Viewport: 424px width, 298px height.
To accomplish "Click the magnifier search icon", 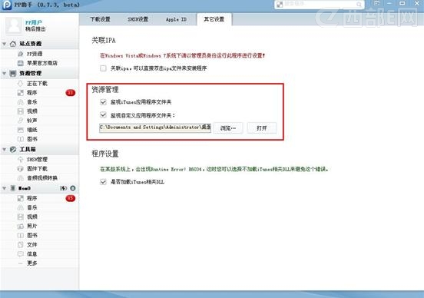I will tap(359, 5).
